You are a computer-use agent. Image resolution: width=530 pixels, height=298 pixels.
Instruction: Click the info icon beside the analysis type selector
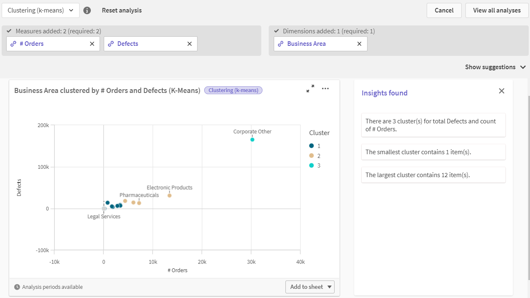pos(87,10)
